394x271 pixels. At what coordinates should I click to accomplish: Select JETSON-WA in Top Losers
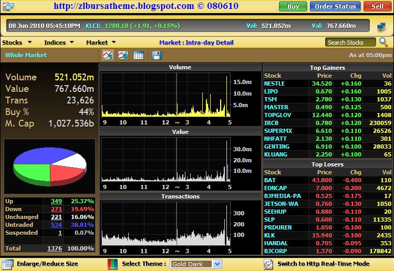pos(281,204)
